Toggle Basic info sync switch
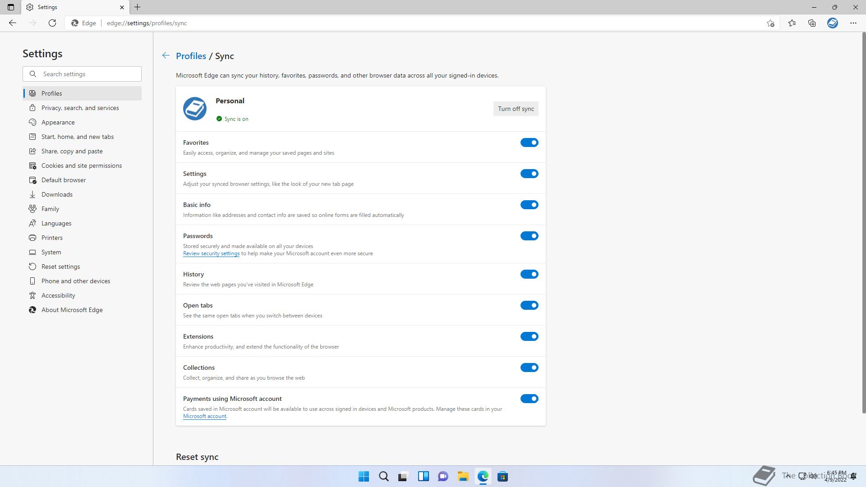 (530, 205)
